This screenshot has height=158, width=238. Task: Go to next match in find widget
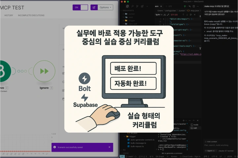coord(187,15)
